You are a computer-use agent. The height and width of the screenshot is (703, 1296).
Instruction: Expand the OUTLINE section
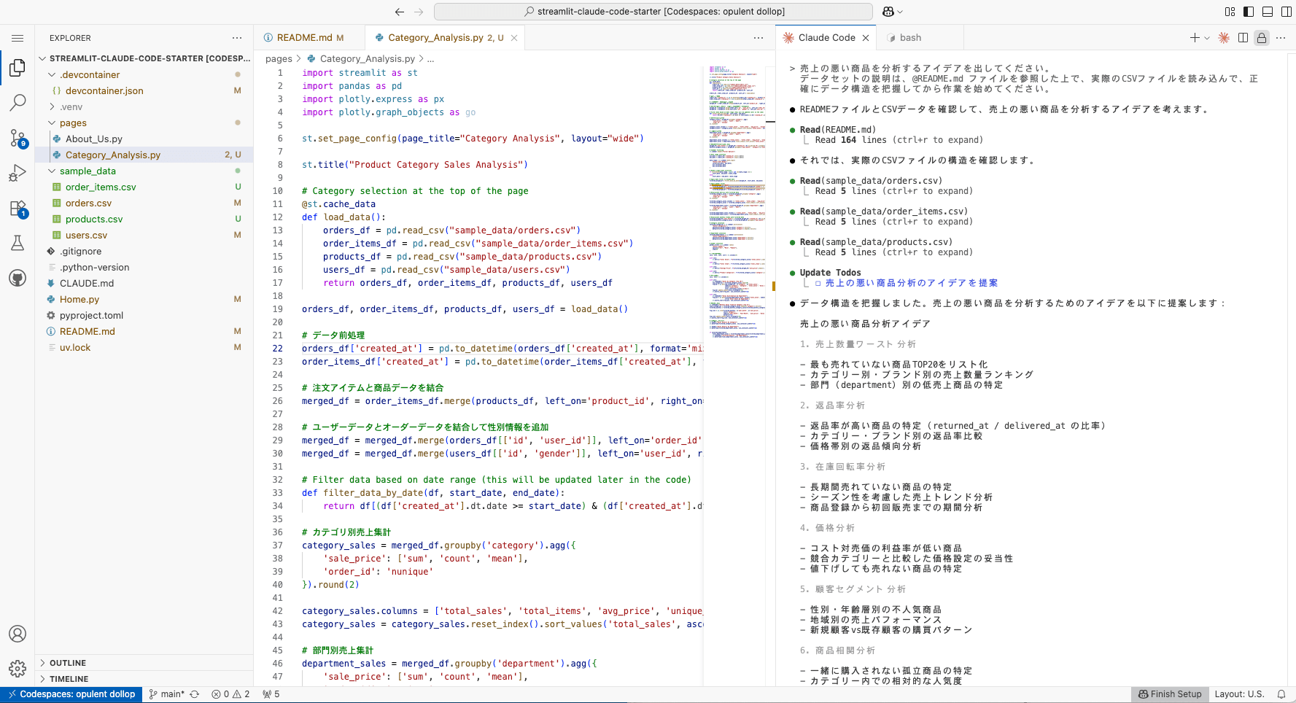pyautogui.click(x=68, y=663)
